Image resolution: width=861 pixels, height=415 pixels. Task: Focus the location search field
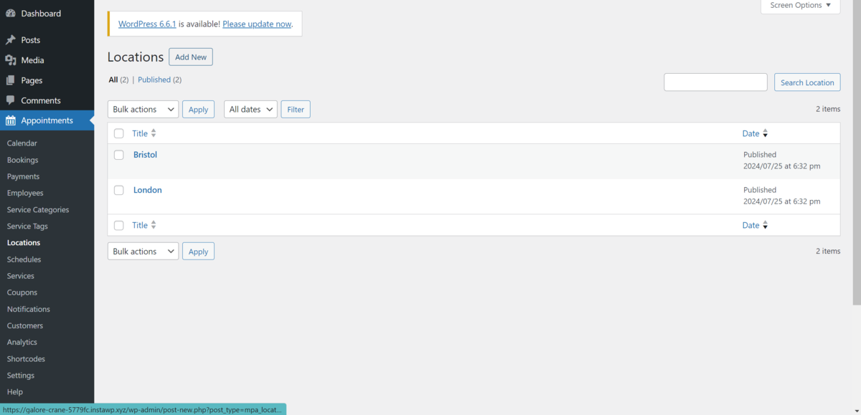pyautogui.click(x=715, y=82)
